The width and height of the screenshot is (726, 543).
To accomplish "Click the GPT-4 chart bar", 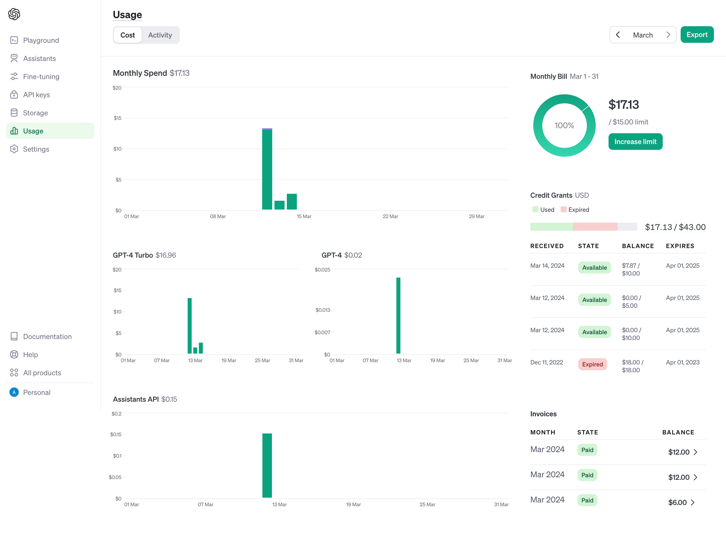I will (x=398, y=315).
